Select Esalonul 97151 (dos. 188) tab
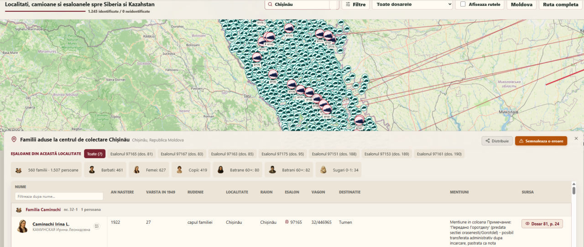The height and width of the screenshot is (247, 584). [333, 154]
